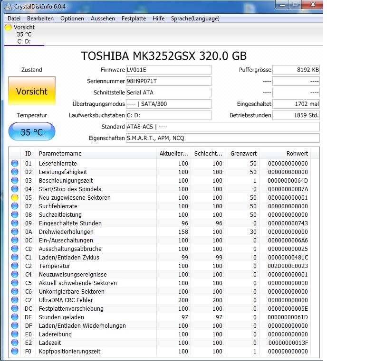Close the CrystalDiskInfo window
Image resolution: width=365 pixels, height=361 pixels.
(313, 5)
